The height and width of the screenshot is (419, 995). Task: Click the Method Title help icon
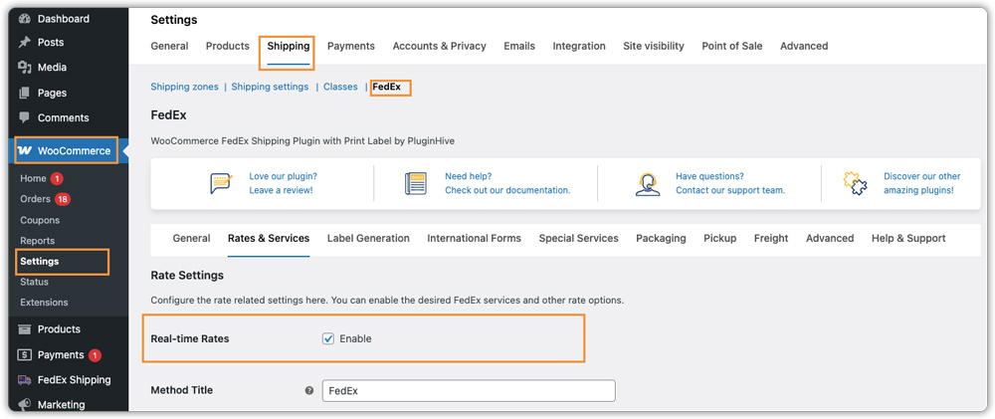point(309,390)
